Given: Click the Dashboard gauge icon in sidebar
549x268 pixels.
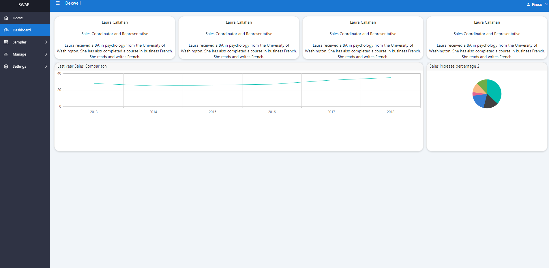Looking at the screenshot, I should point(6,30).
